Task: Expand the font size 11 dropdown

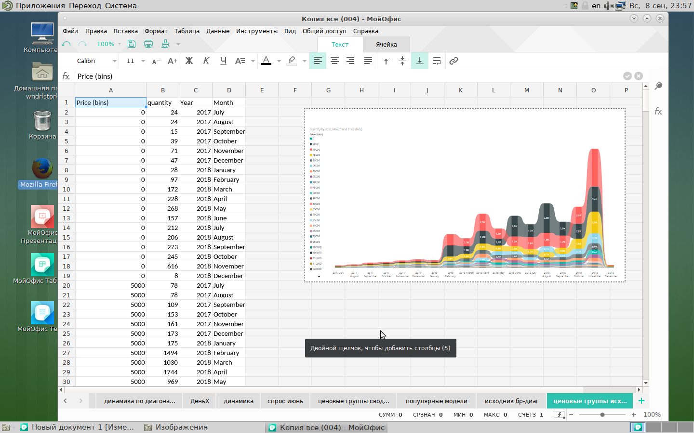Action: tap(143, 61)
